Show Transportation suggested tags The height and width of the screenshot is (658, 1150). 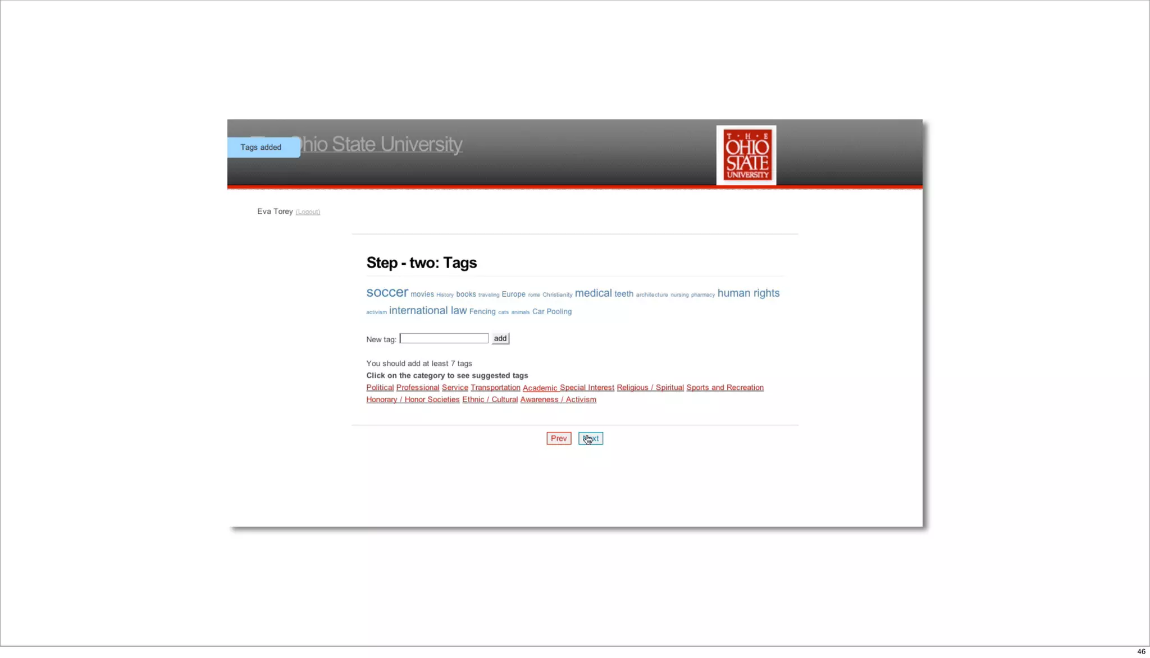tap(495, 388)
